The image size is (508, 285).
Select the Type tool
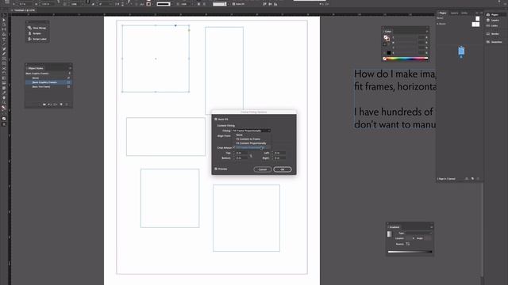coord(4,39)
